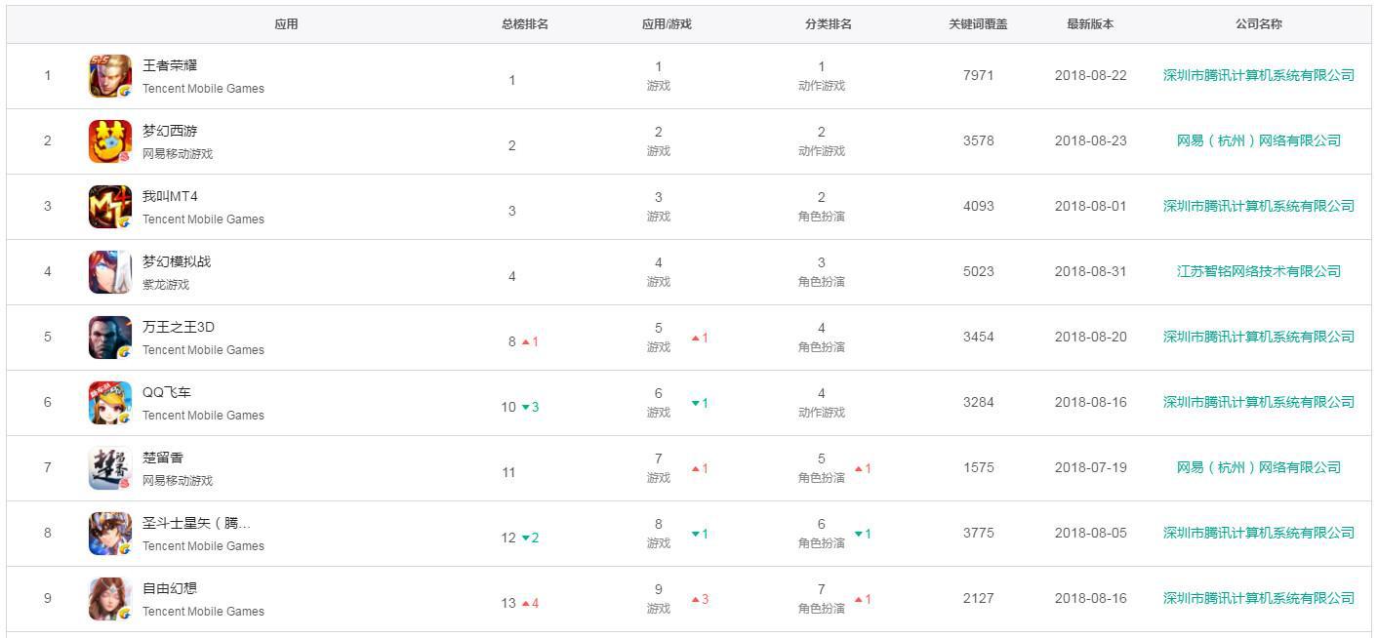Open company link in 圣斗士星矢 row
This screenshot has width=1378, height=638.
pos(1259,533)
